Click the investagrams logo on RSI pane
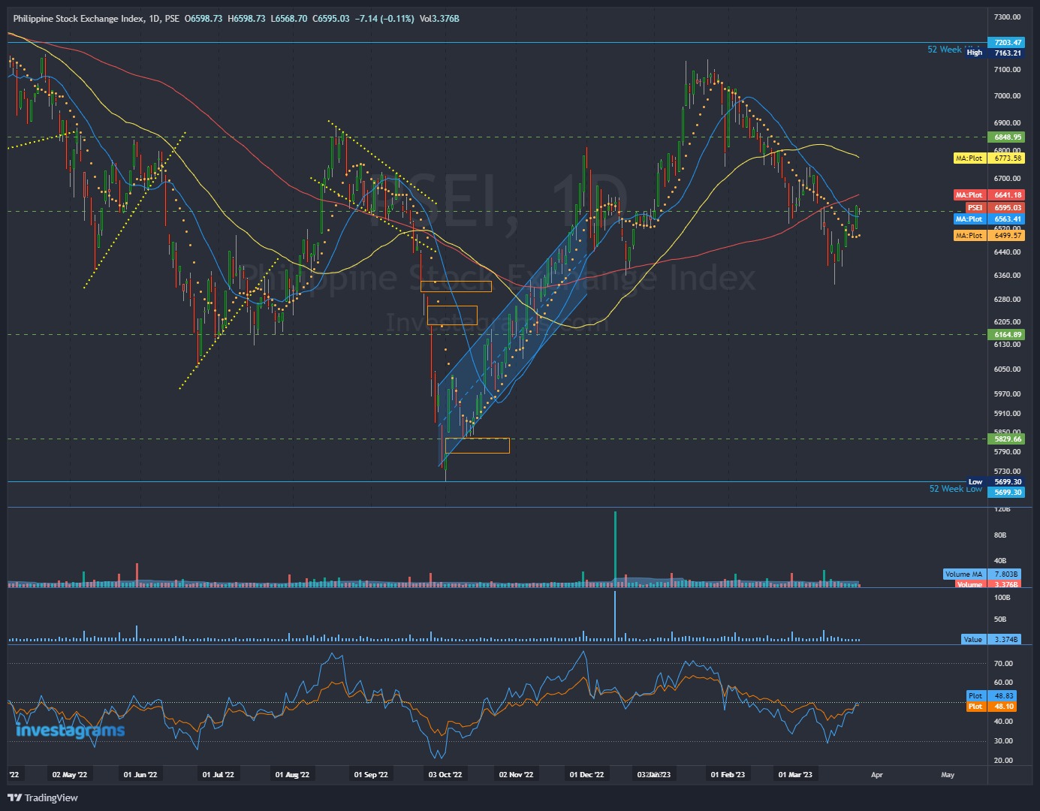This screenshot has height=811, width=1040. pos(70,731)
